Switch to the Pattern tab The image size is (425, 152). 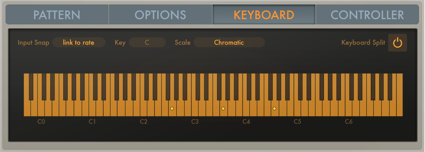[x=57, y=15]
